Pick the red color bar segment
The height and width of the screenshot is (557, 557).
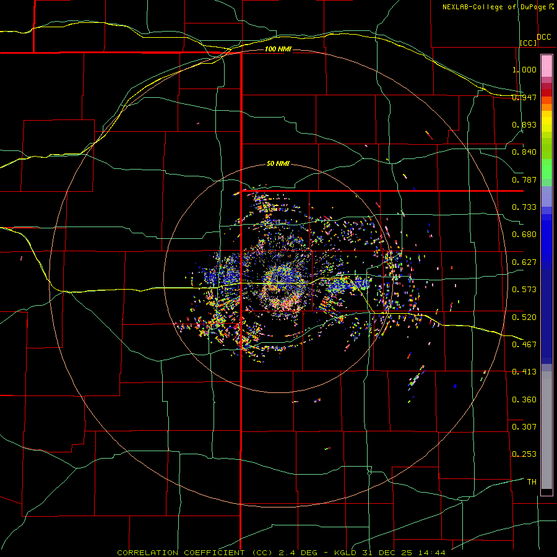tap(546, 93)
